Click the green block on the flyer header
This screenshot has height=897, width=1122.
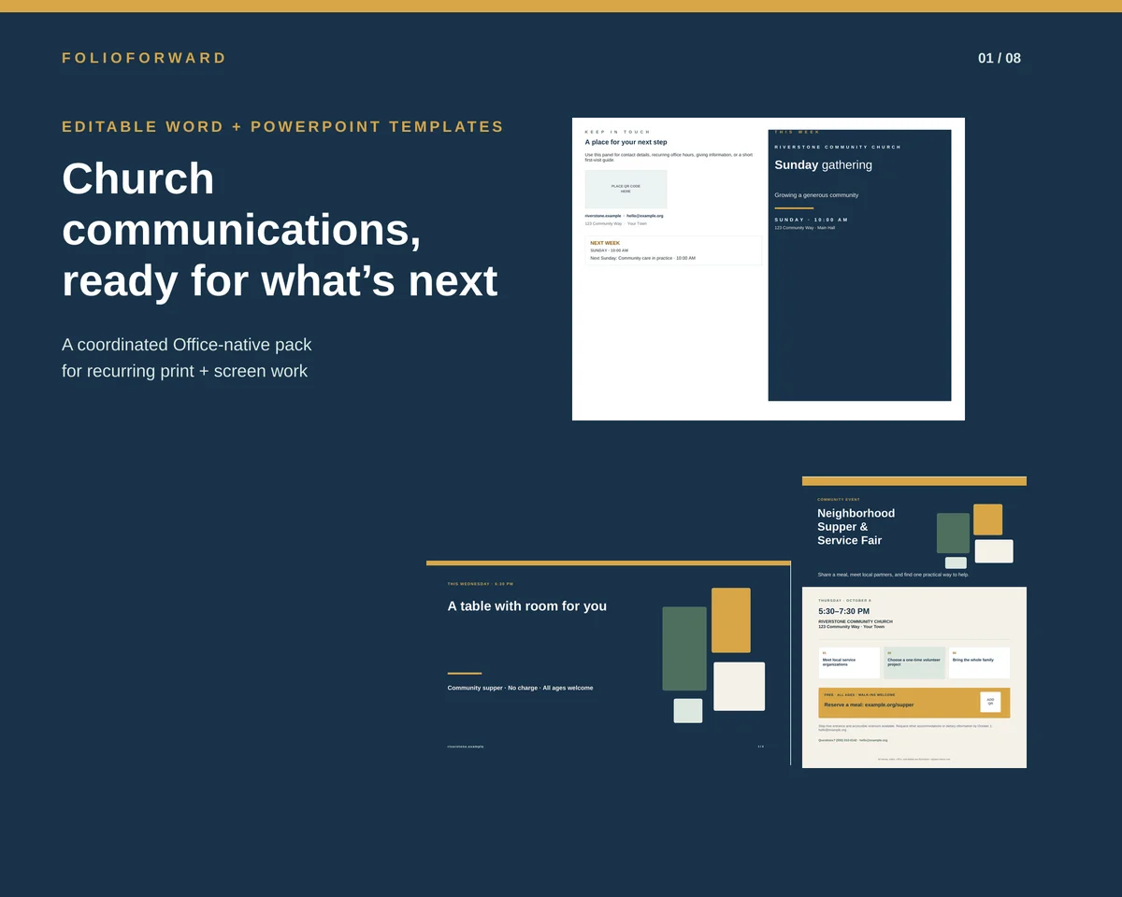[x=954, y=533]
